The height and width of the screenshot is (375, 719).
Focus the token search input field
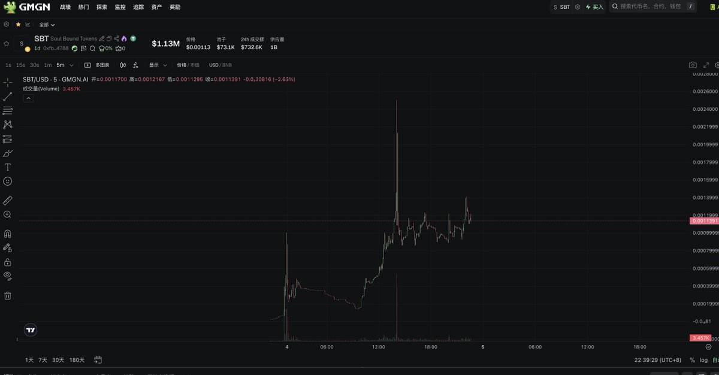coord(650,7)
